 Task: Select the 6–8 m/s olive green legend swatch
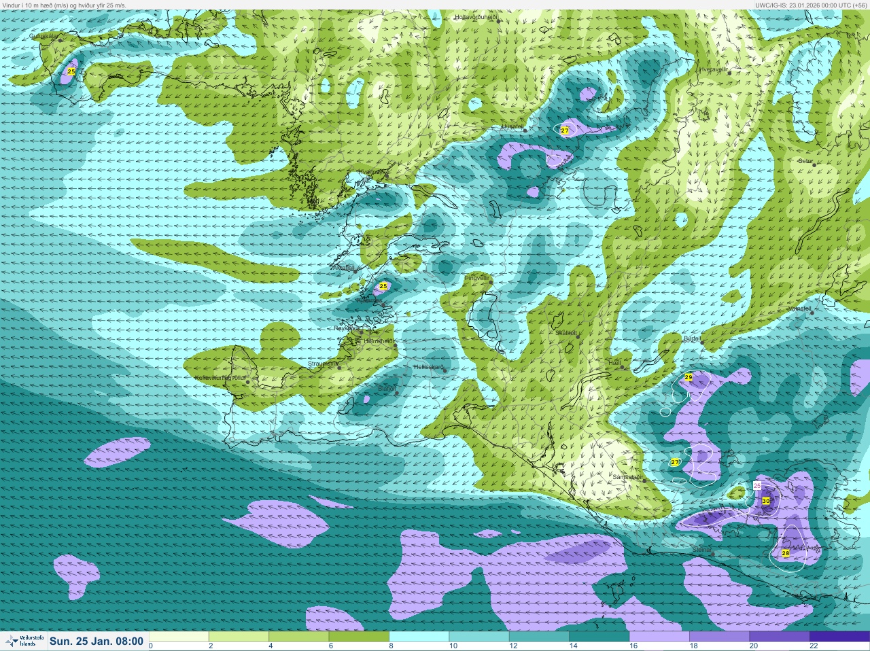coord(360,637)
